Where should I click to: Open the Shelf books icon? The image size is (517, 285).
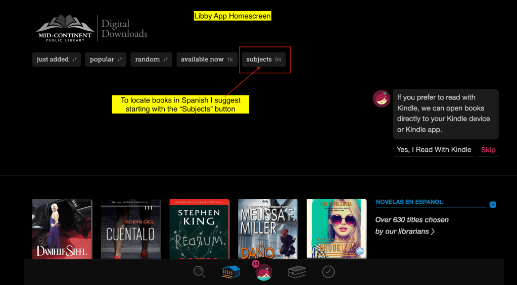(x=297, y=272)
